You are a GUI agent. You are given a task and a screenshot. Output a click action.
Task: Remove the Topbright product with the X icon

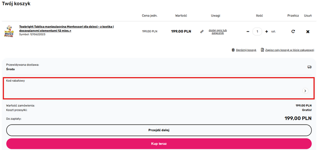pyautogui.click(x=308, y=31)
